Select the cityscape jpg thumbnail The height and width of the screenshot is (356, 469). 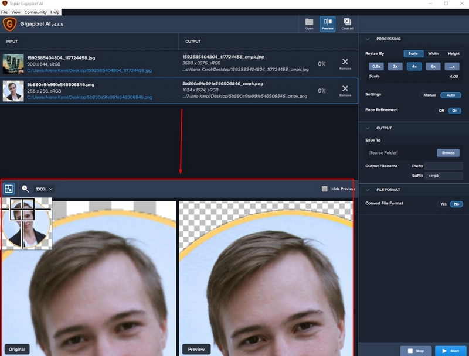(x=13, y=64)
